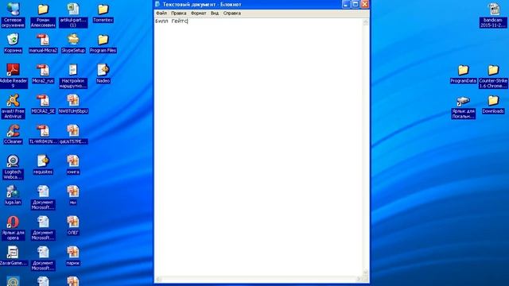Select the Adobe Reader 9 shortcut
The width and height of the screenshot is (509, 286).
(x=13, y=75)
